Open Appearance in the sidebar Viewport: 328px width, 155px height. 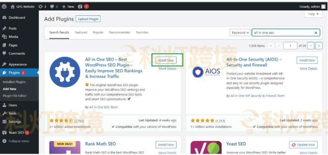click(18, 64)
